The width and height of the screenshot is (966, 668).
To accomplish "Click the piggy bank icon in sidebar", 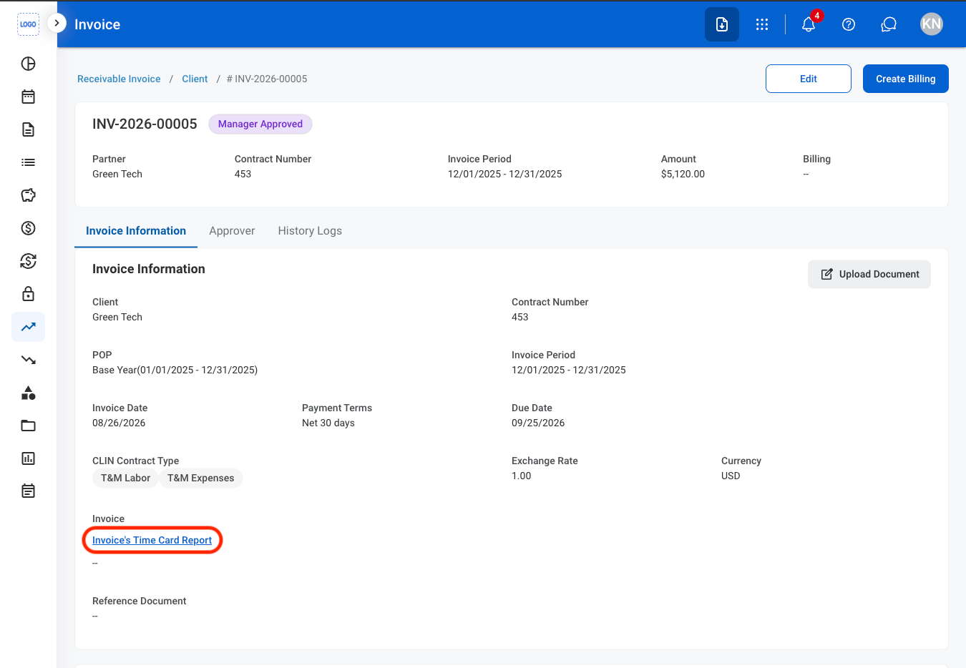I will click(29, 195).
